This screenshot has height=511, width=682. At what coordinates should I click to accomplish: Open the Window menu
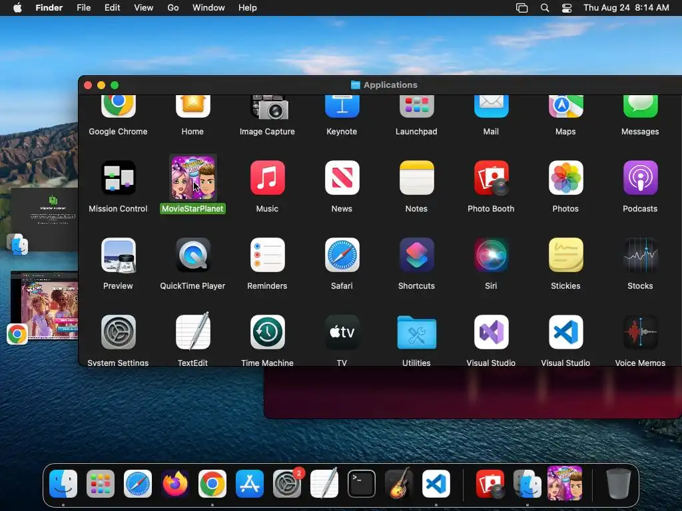[x=208, y=7]
